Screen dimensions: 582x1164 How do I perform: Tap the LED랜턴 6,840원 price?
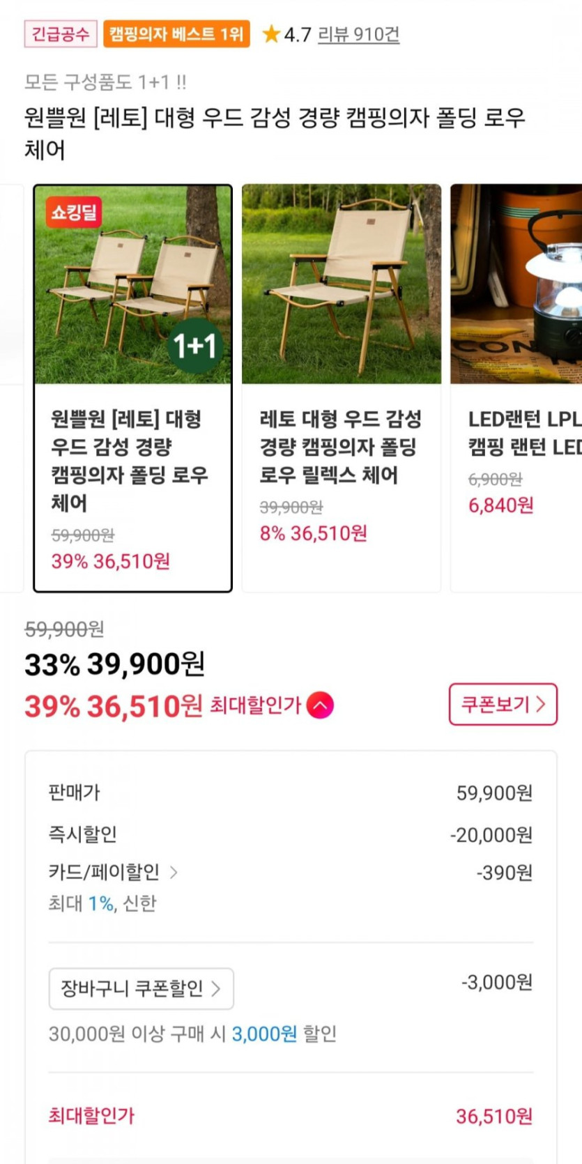500,505
